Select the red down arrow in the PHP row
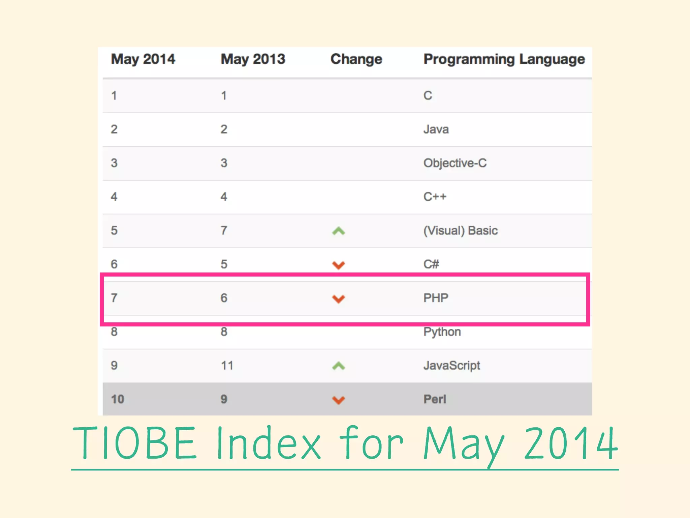 point(339,299)
